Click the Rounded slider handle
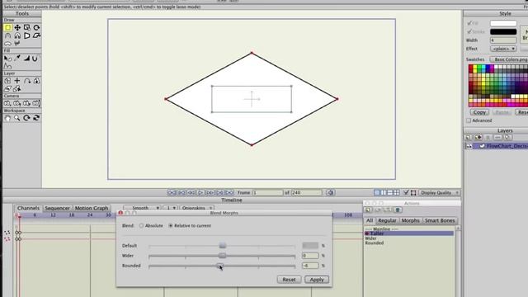Image resolution: width=528 pixels, height=297 pixels. coord(219,266)
